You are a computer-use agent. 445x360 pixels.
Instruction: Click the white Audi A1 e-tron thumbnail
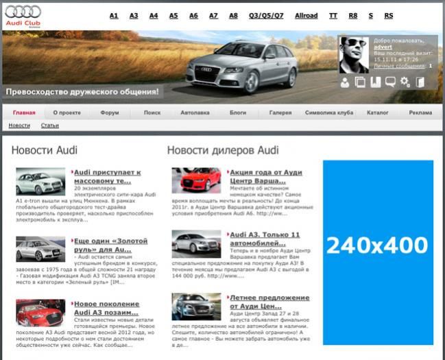pyautogui.click(x=40, y=182)
